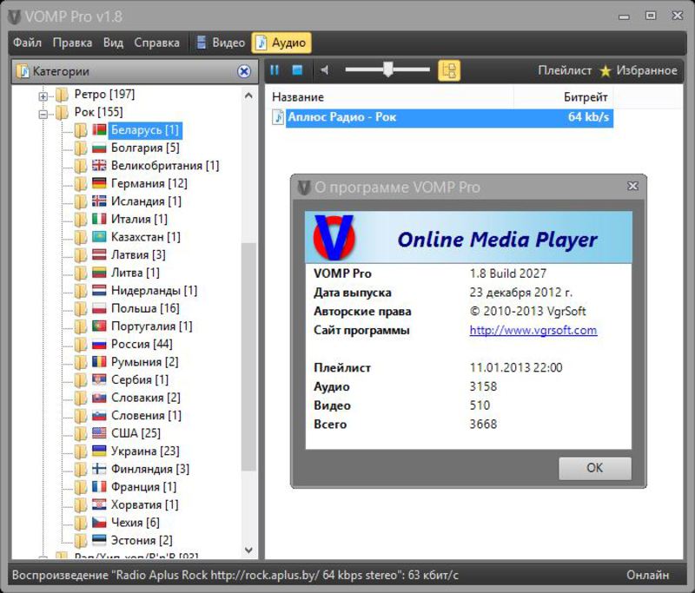Click the Категории panel header icon

click(23, 71)
